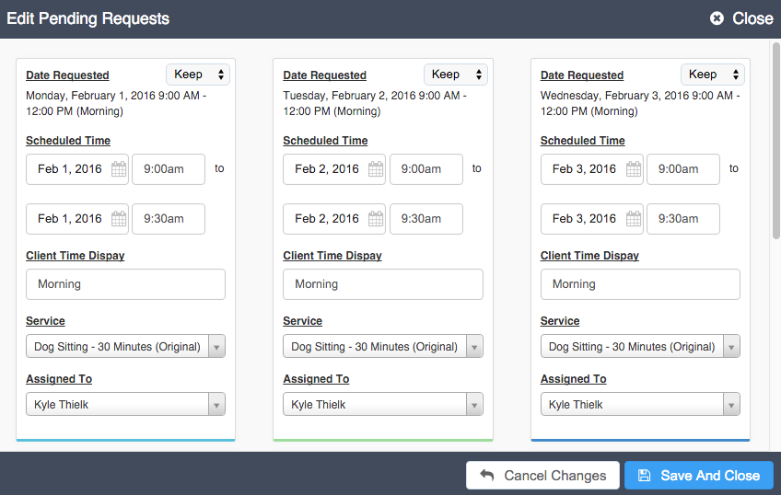Open calendar for Feb 3 start date
This screenshot has height=495, width=781.
point(633,169)
